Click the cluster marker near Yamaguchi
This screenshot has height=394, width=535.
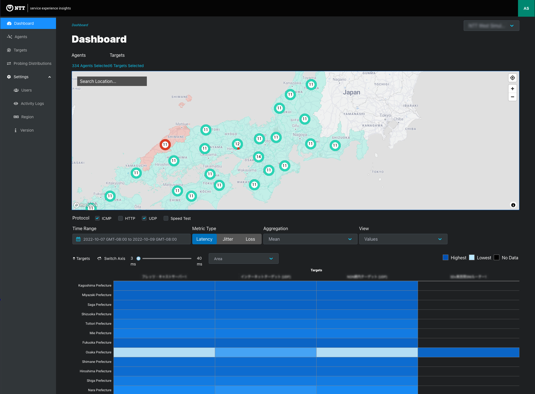136,173
